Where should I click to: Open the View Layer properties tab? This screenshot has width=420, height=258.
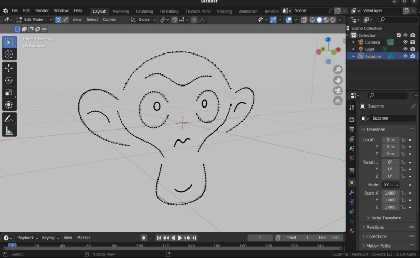pyautogui.click(x=352, y=139)
